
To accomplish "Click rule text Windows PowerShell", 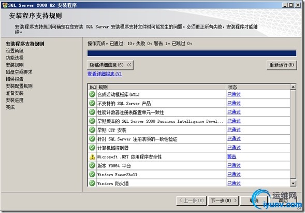I will point(118,175).
